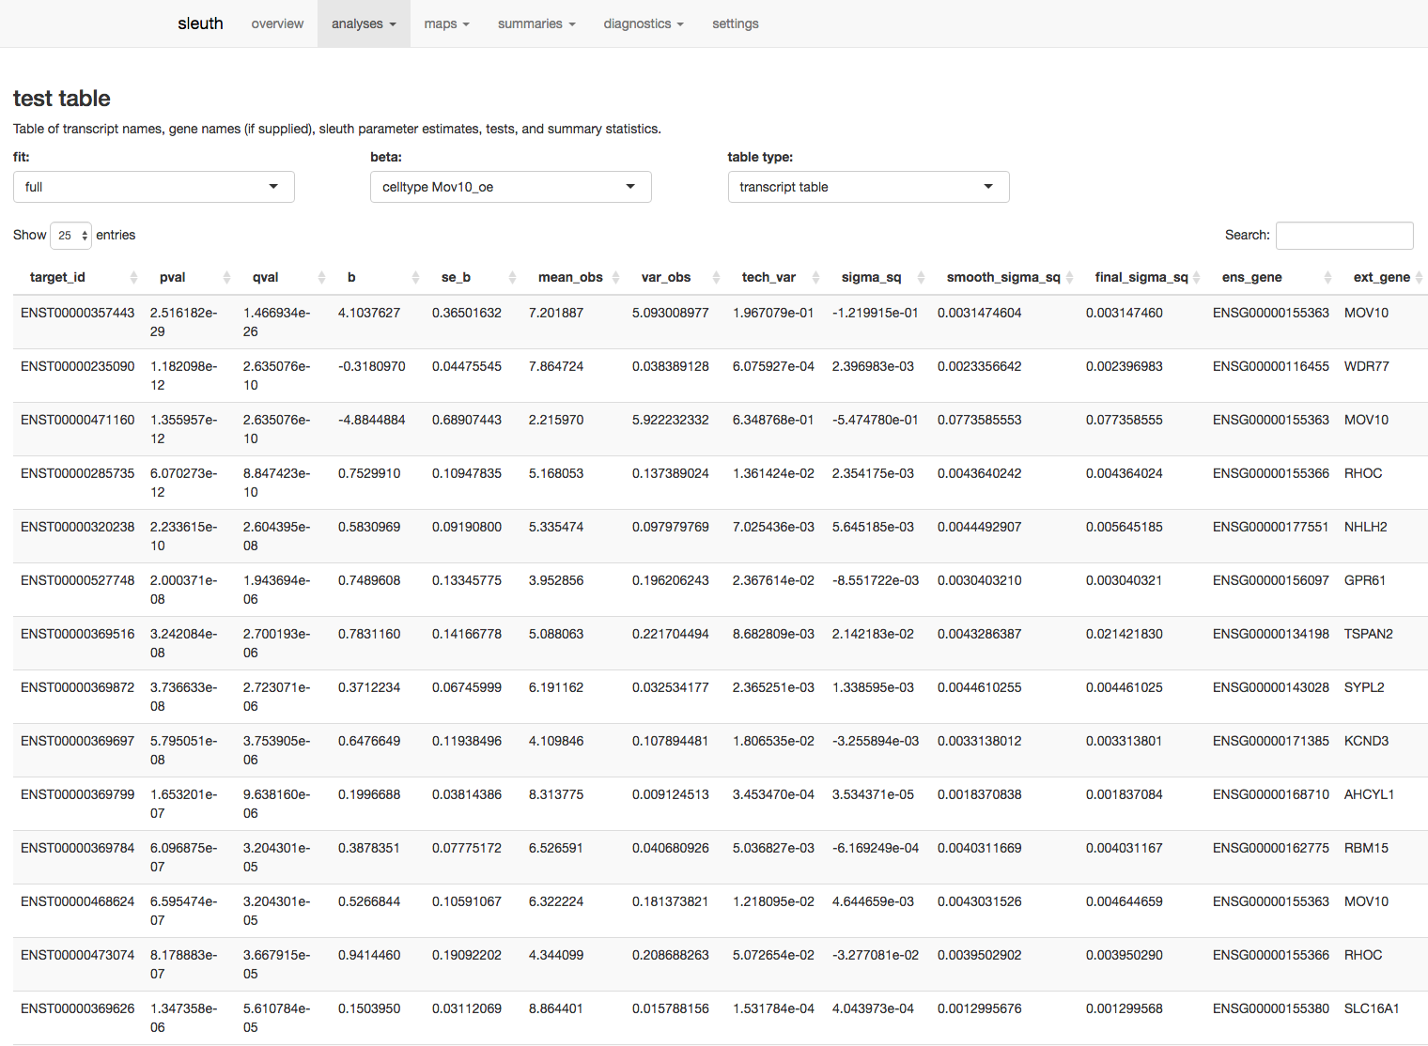Image resolution: width=1428 pixels, height=1046 pixels.
Task: Click gene name RBM15
Action: coord(1366,848)
